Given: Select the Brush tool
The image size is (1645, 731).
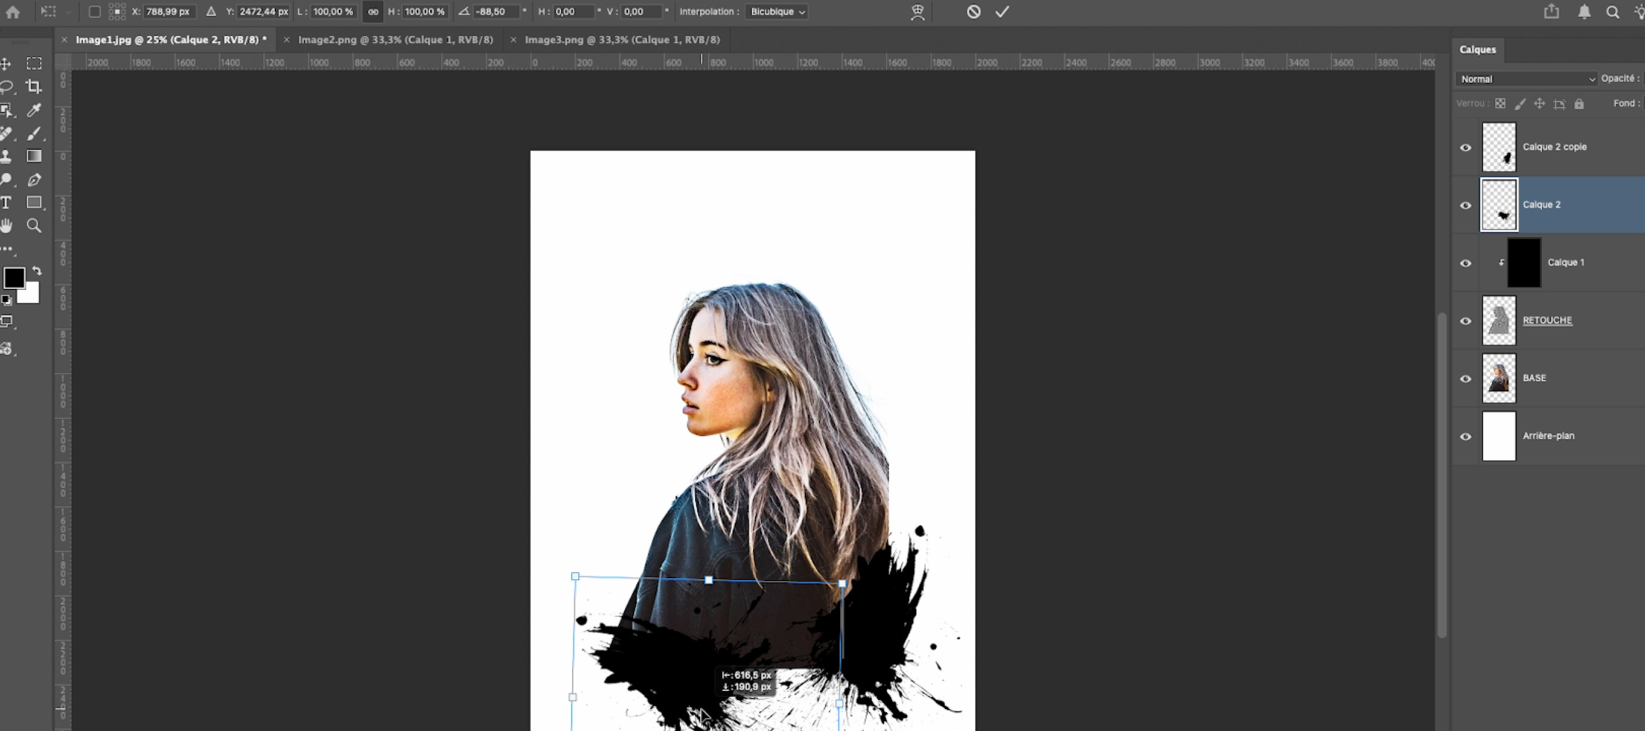Looking at the screenshot, I should pyautogui.click(x=34, y=133).
